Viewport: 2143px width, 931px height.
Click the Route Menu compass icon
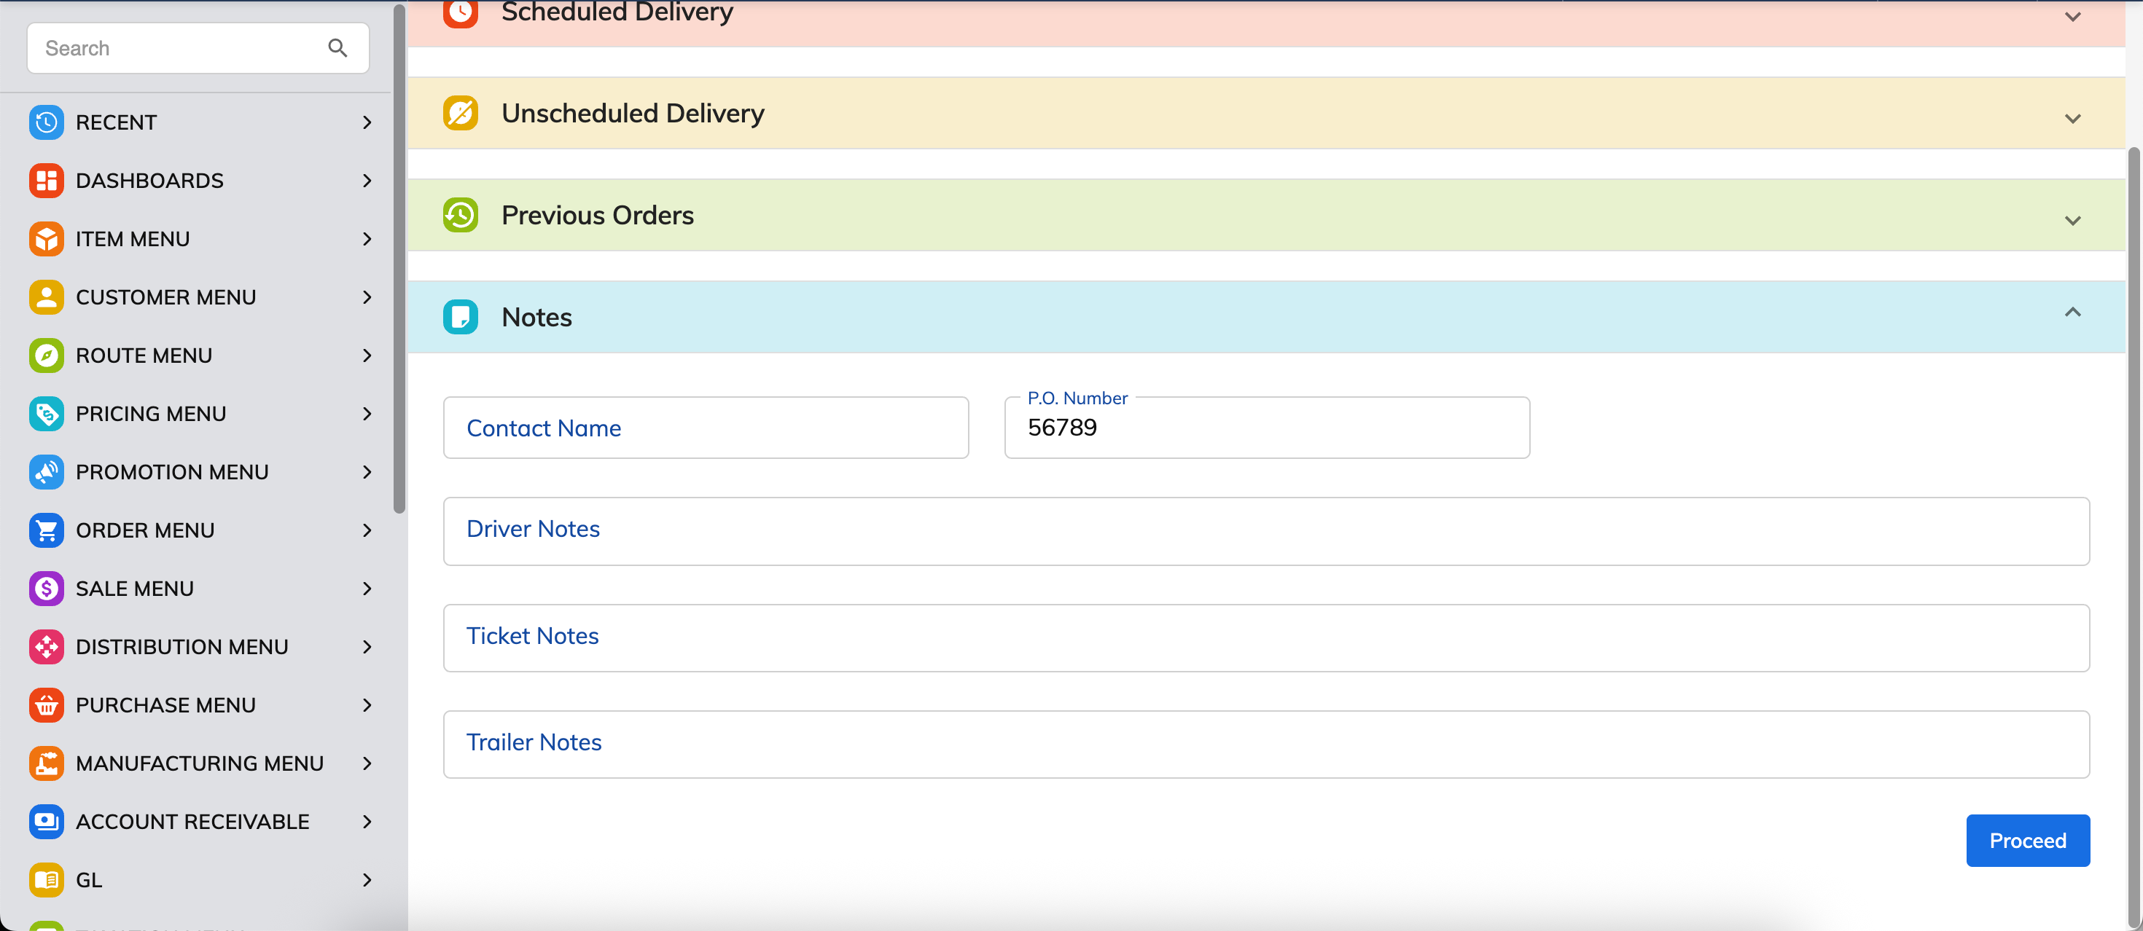47,355
